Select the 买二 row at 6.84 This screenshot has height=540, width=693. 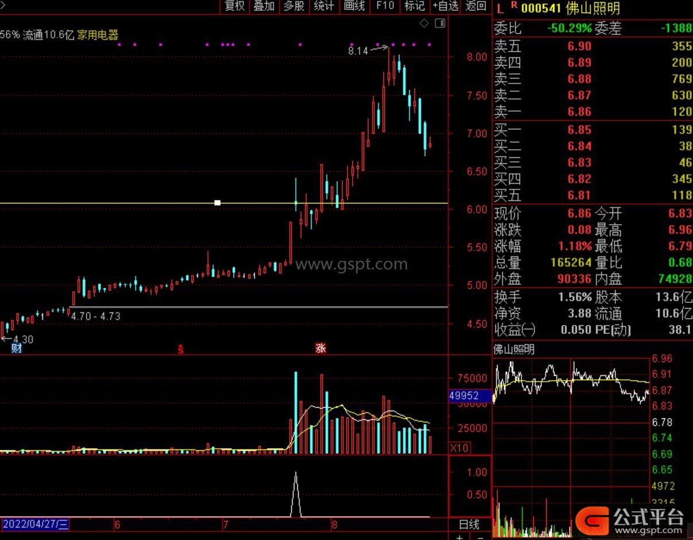[x=593, y=146]
